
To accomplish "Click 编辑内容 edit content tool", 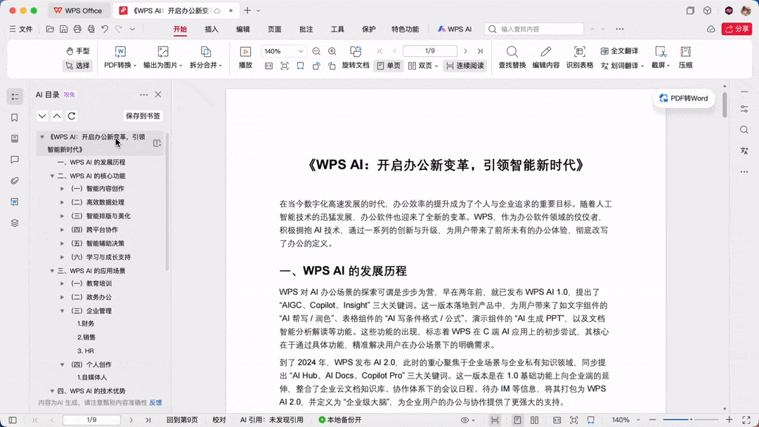I will point(546,58).
